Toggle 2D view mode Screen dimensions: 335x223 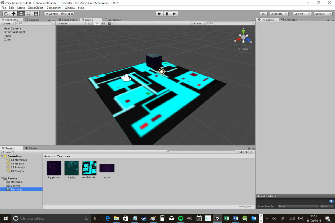tap(89, 23)
